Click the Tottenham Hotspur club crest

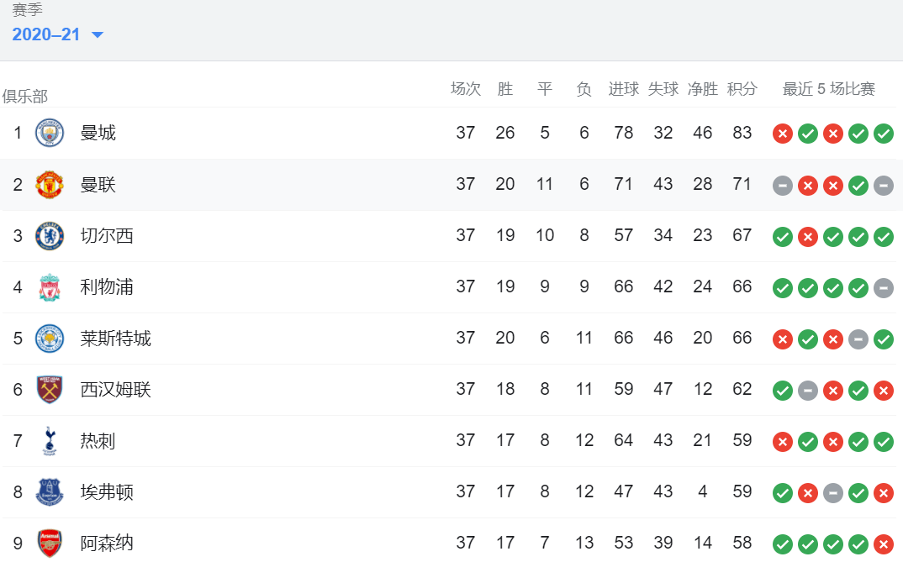pyautogui.click(x=50, y=441)
